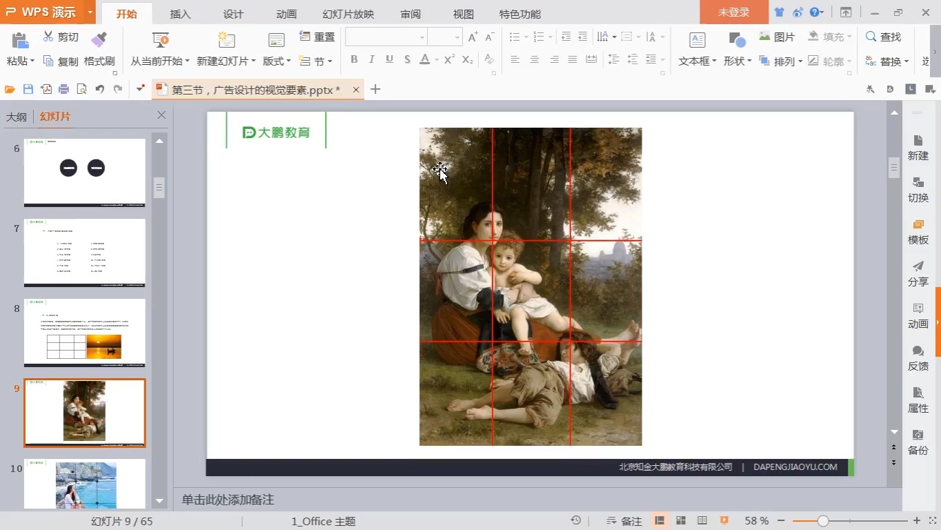Open 反馈 feedback in right sidebar
This screenshot has height=530, width=941.
pyautogui.click(x=918, y=358)
